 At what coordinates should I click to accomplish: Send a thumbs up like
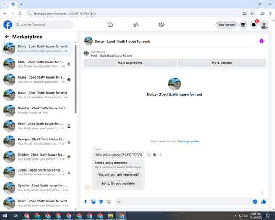tap(263, 202)
